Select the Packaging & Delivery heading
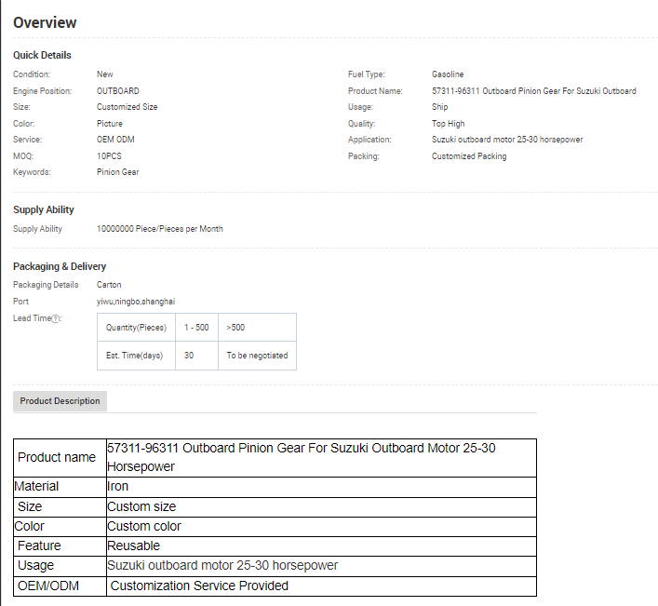Viewport: 658px width, 606px height. tap(60, 266)
